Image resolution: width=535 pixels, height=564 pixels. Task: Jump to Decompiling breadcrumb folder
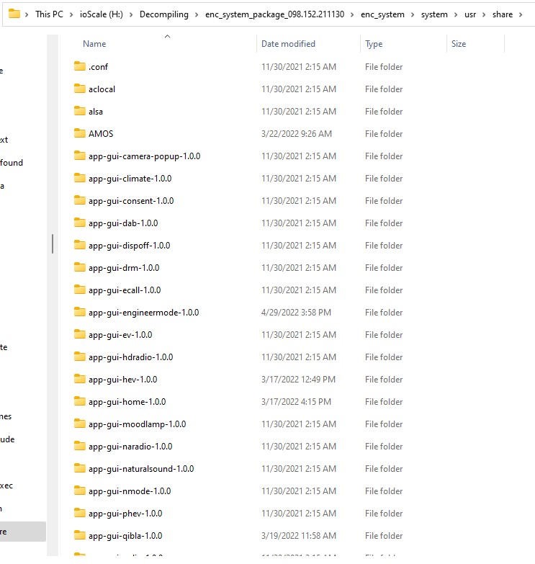[164, 14]
